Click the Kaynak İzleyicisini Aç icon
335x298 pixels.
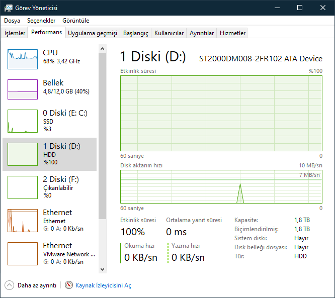click(69, 285)
